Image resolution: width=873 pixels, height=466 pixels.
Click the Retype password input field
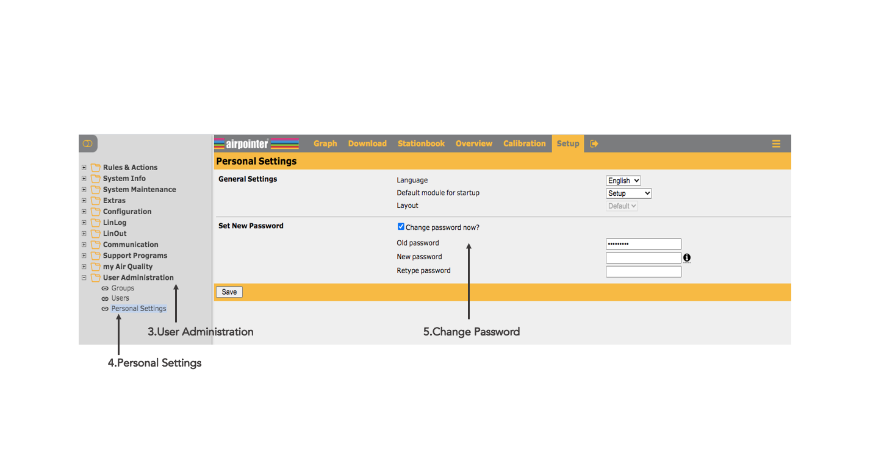643,271
